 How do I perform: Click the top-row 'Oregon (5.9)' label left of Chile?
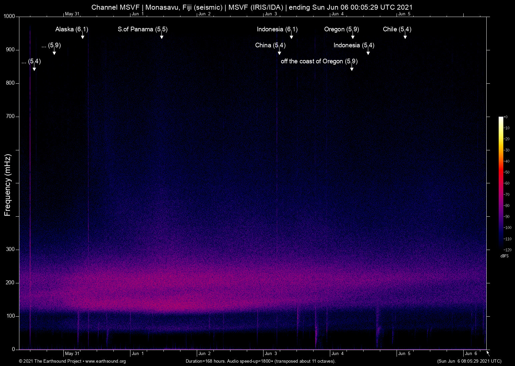342,29
